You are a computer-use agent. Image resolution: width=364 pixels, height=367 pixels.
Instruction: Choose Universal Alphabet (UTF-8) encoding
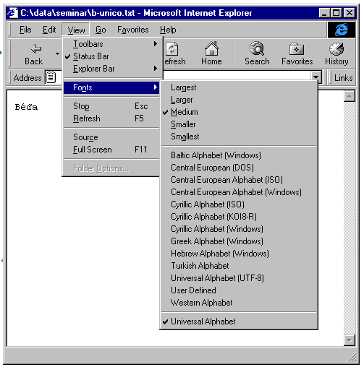click(239, 278)
